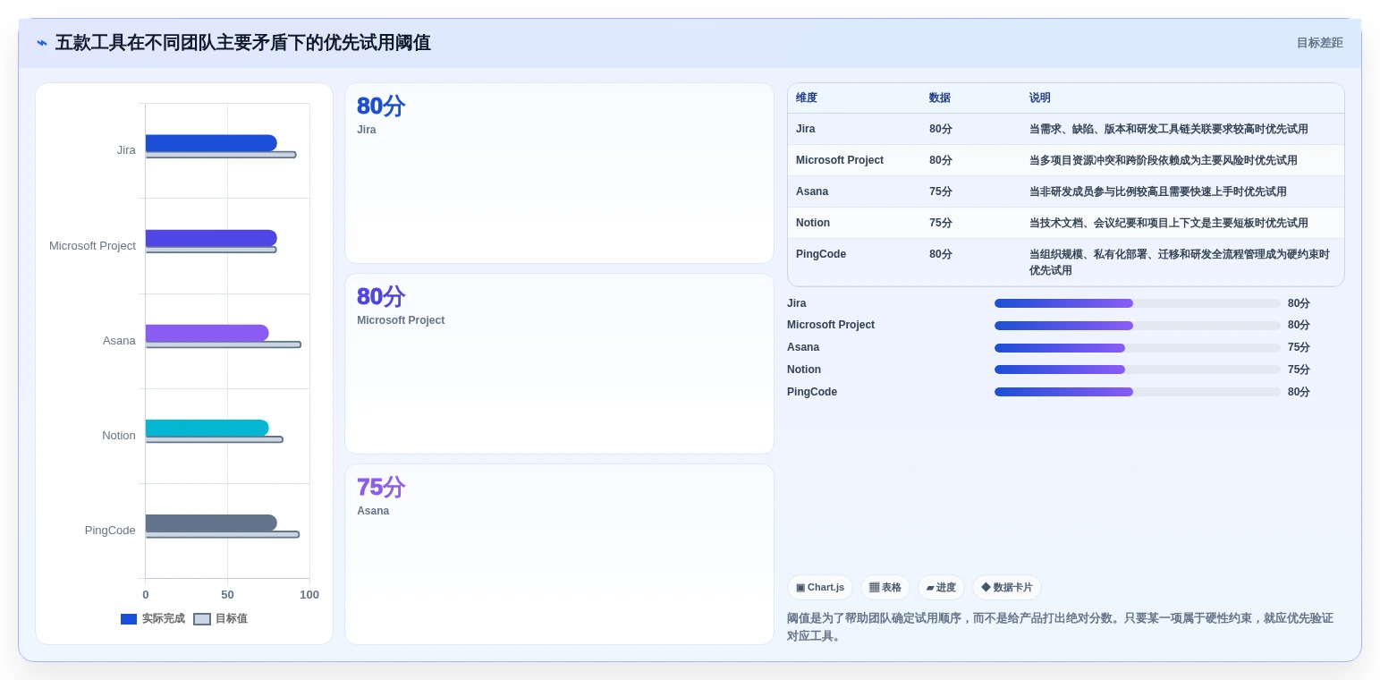Click the description starting 当组织规模

tap(1180, 262)
